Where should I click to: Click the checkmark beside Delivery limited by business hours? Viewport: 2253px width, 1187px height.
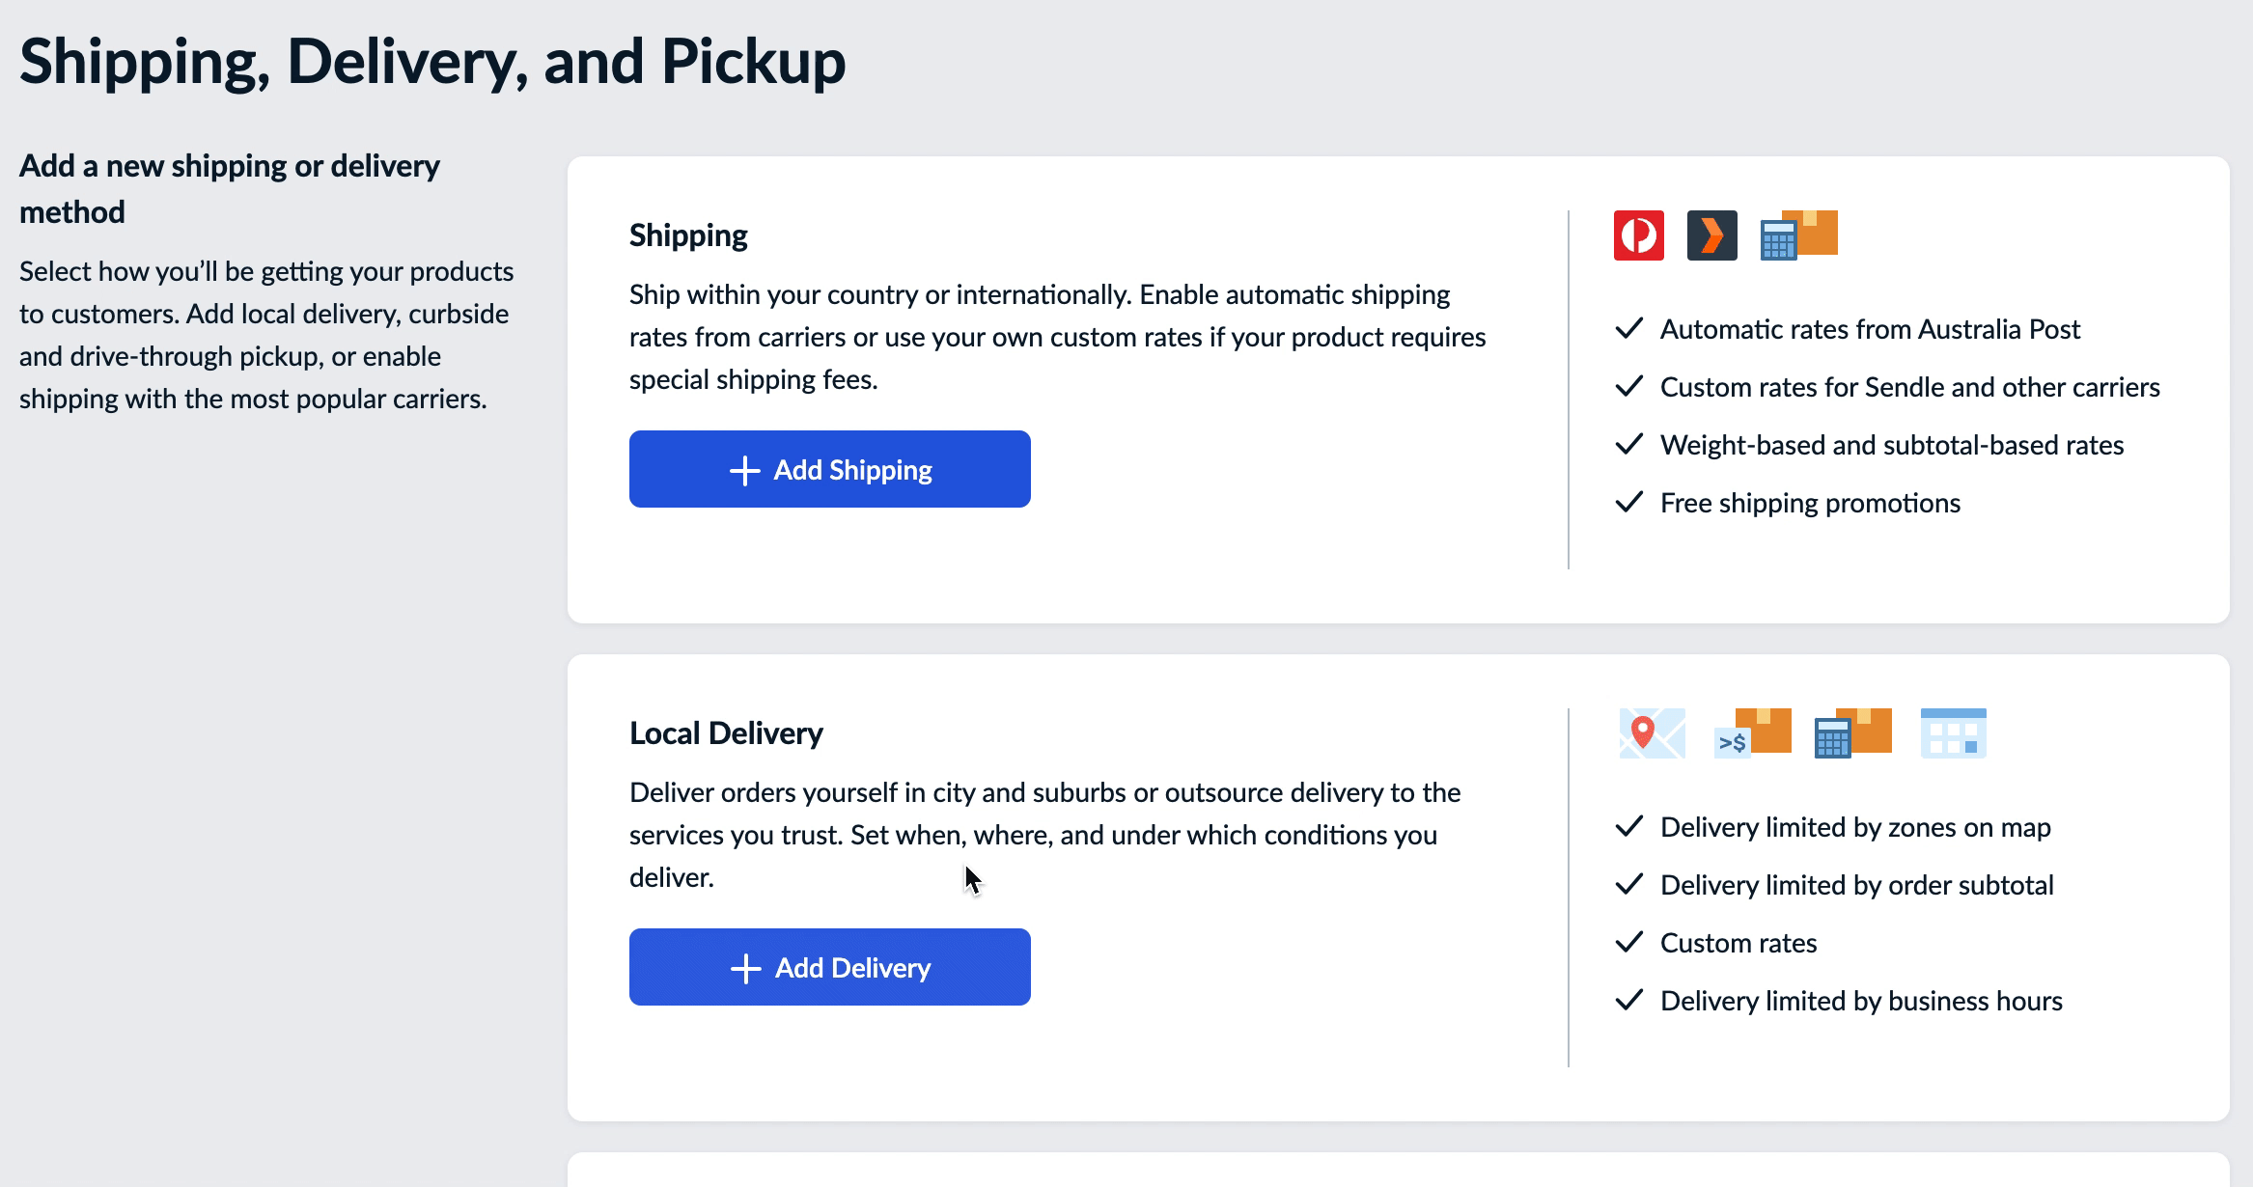point(1629,1001)
